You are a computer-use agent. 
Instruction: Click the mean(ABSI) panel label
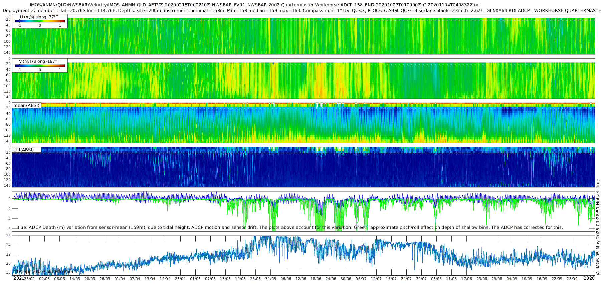click(x=26, y=105)
